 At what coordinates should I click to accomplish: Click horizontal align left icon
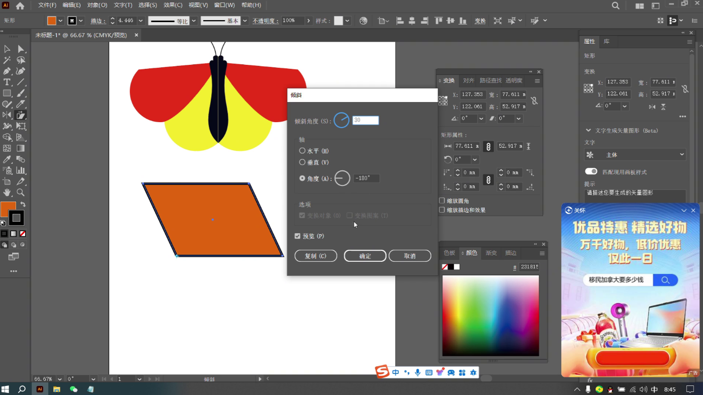click(400, 21)
